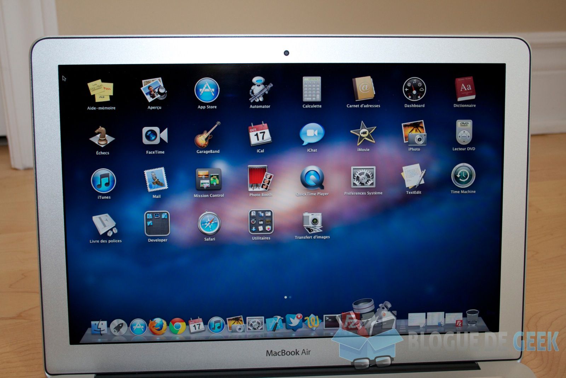Expand the Utilitaires folder
This screenshot has height=378, width=566.
[x=261, y=222]
